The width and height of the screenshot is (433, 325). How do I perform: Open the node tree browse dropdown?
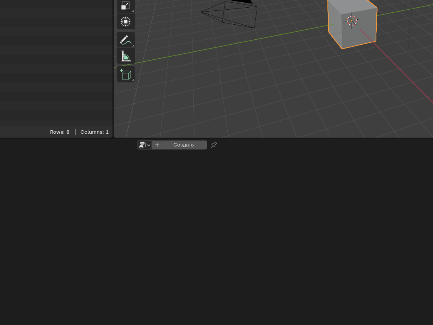[x=144, y=145]
